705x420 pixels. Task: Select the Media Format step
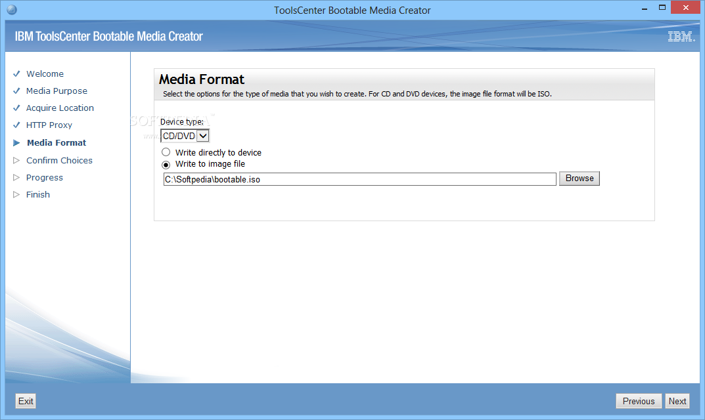coord(57,143)
